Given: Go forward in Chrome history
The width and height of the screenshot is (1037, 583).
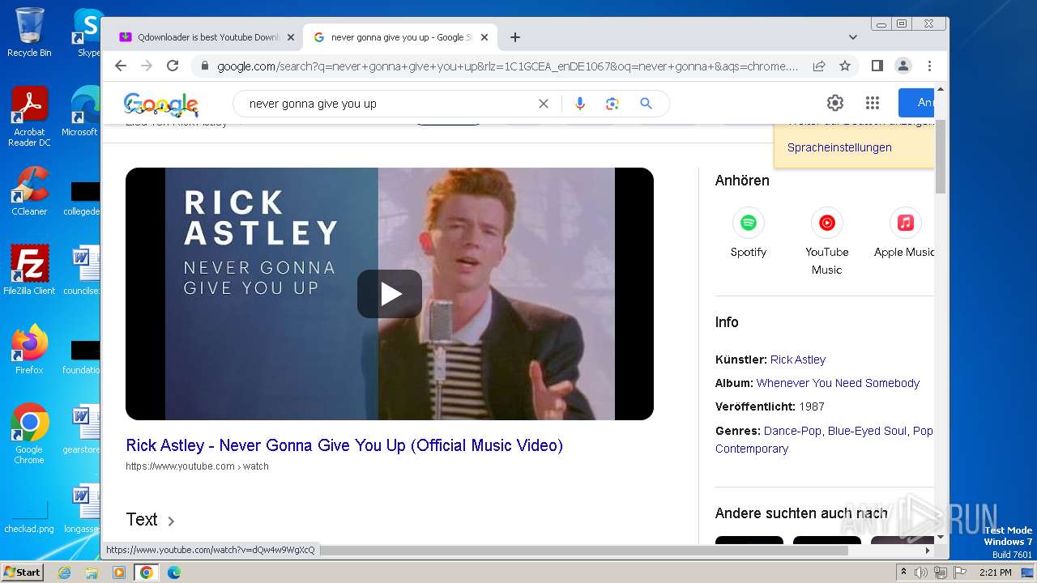Looking at the screenshot, I should coord(147,66).
